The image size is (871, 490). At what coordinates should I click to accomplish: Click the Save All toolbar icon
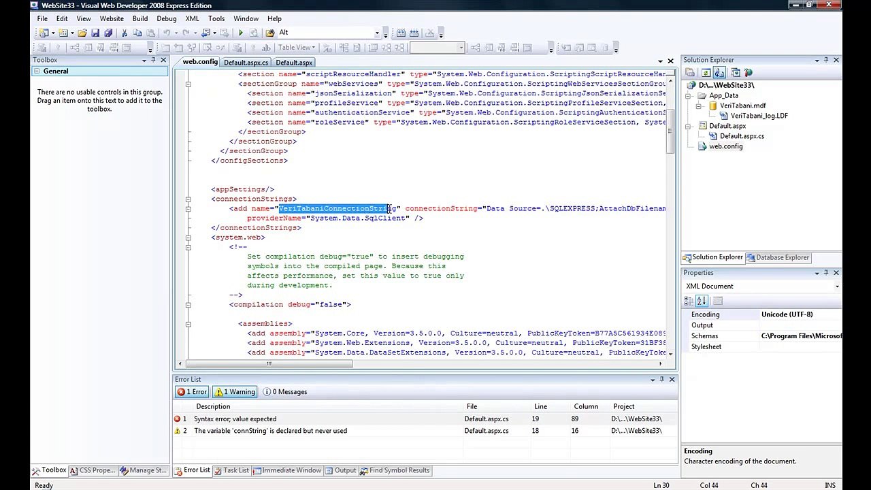point(108,33)
